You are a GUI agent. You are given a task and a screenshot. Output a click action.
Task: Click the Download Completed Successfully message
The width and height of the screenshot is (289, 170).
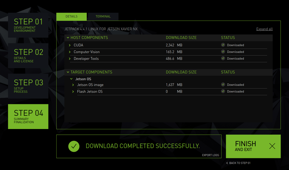tap(143, 146)
